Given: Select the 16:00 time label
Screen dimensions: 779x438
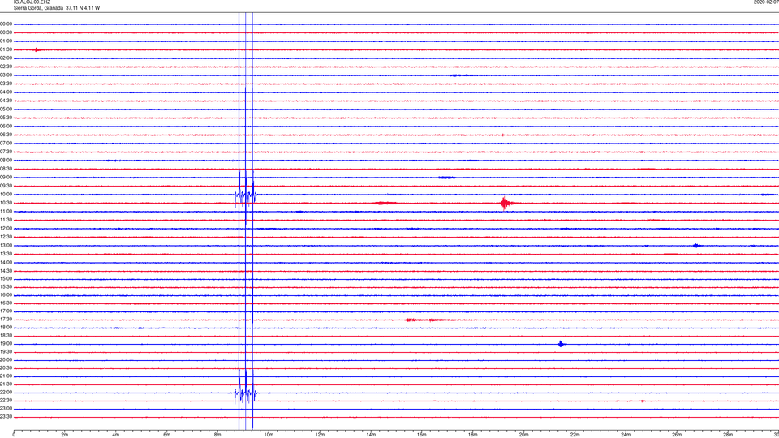Looking at the screenshot, I should coord(6,294).
